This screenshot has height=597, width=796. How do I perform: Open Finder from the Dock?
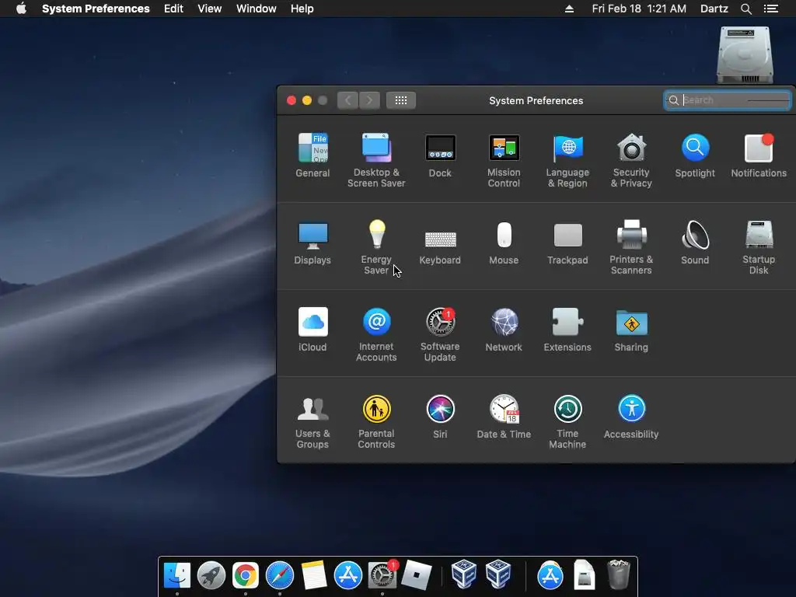(177, 576)
